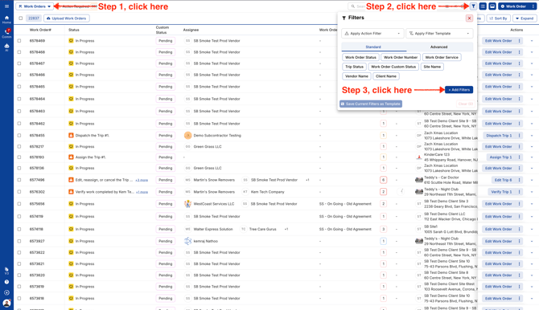Open the Apply Filter Template dropdown

click(x=440, y=33)
